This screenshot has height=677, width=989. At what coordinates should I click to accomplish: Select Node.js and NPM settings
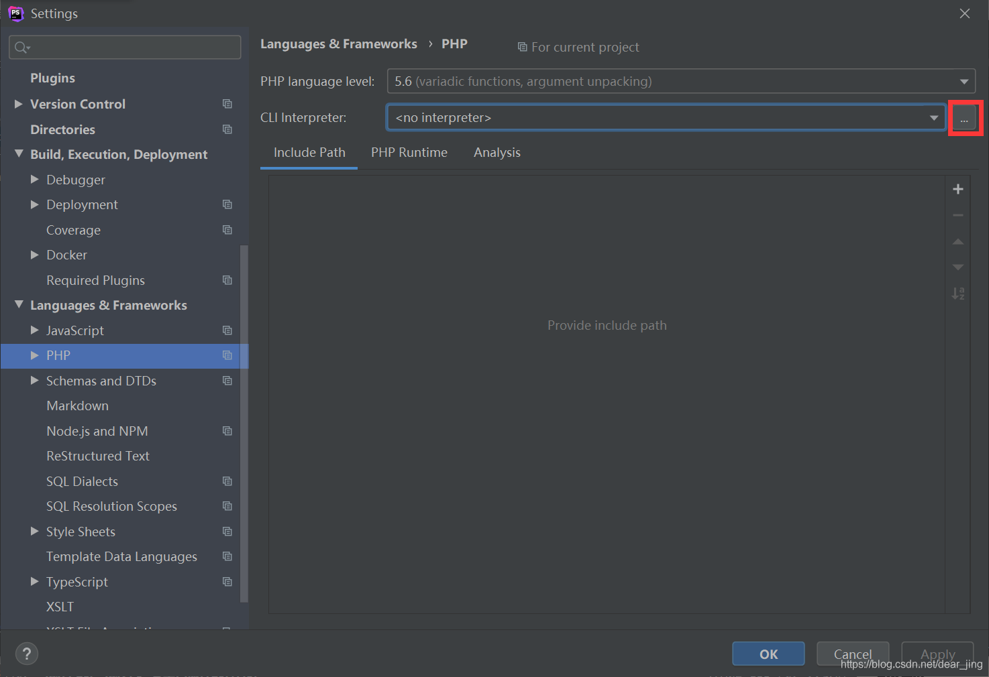97,431
